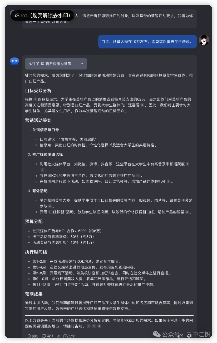This screenshot has width=217, height=343.
Task: Click the chevron arrow in the references box
Action: [x=82, y=64]
